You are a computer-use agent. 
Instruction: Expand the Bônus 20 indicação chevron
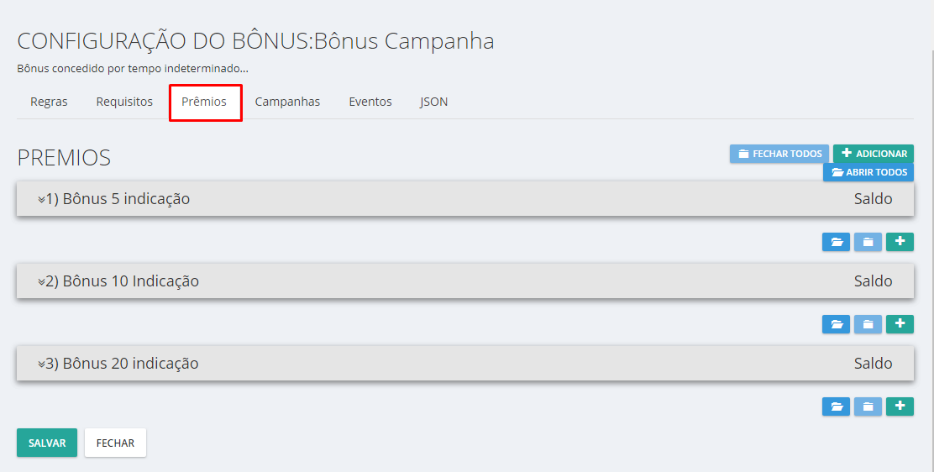[x=41, y=364]
